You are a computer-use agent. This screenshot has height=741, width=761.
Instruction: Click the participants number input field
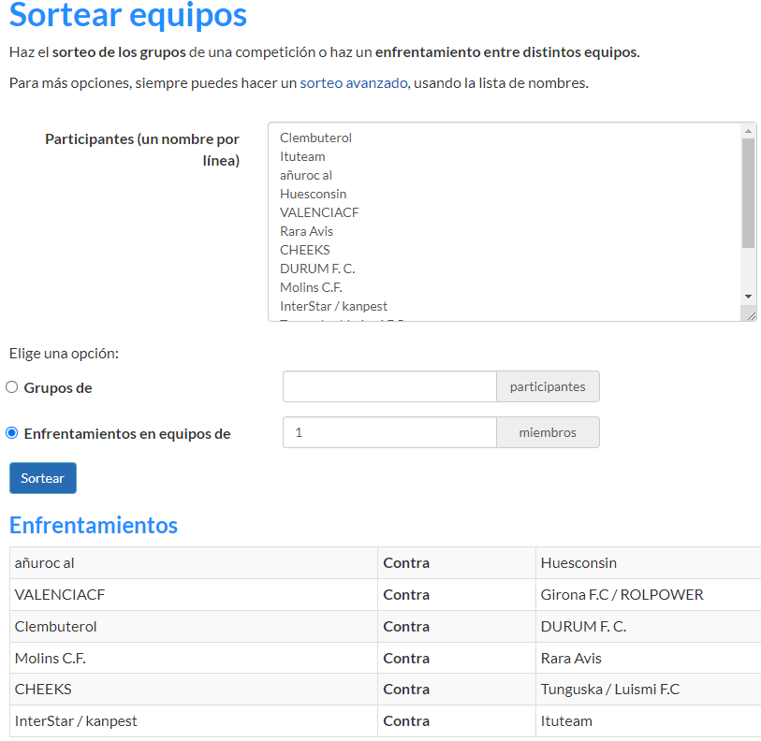click(389, 386)
